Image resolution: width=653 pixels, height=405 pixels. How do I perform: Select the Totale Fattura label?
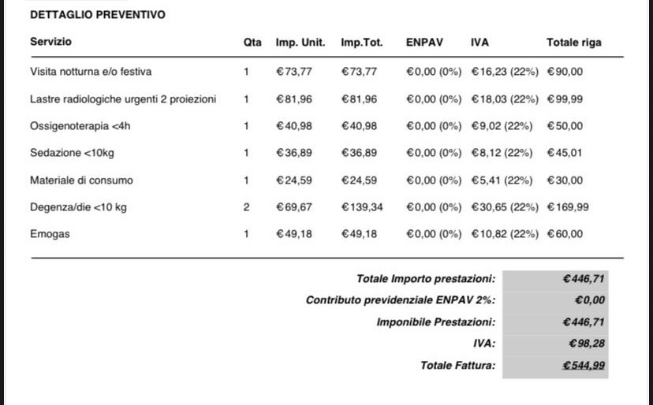458,365
